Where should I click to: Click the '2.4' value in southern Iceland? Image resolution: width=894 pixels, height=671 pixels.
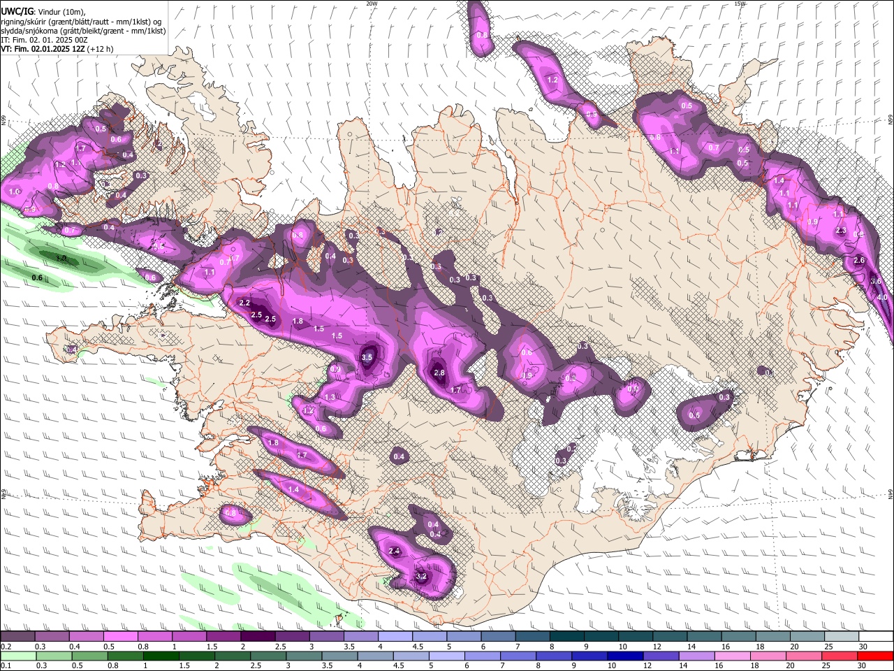(394, 551)
